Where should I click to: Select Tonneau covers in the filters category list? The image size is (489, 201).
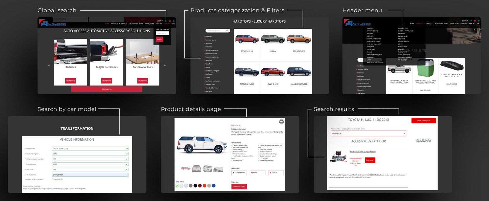click(x=211, y=40)
